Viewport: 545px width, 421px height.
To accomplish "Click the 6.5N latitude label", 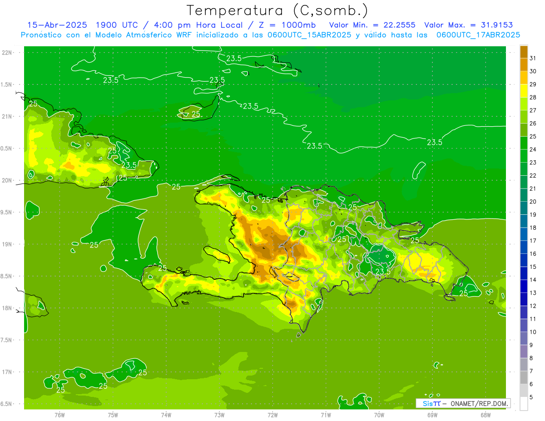I will pyautogui.click(x=6, y=404).
